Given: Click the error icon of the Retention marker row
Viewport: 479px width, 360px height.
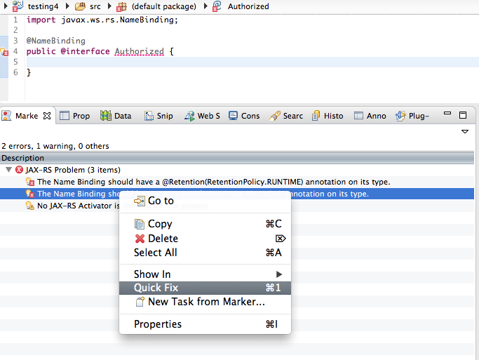Looking at the screenshot, I should [30, 182].
